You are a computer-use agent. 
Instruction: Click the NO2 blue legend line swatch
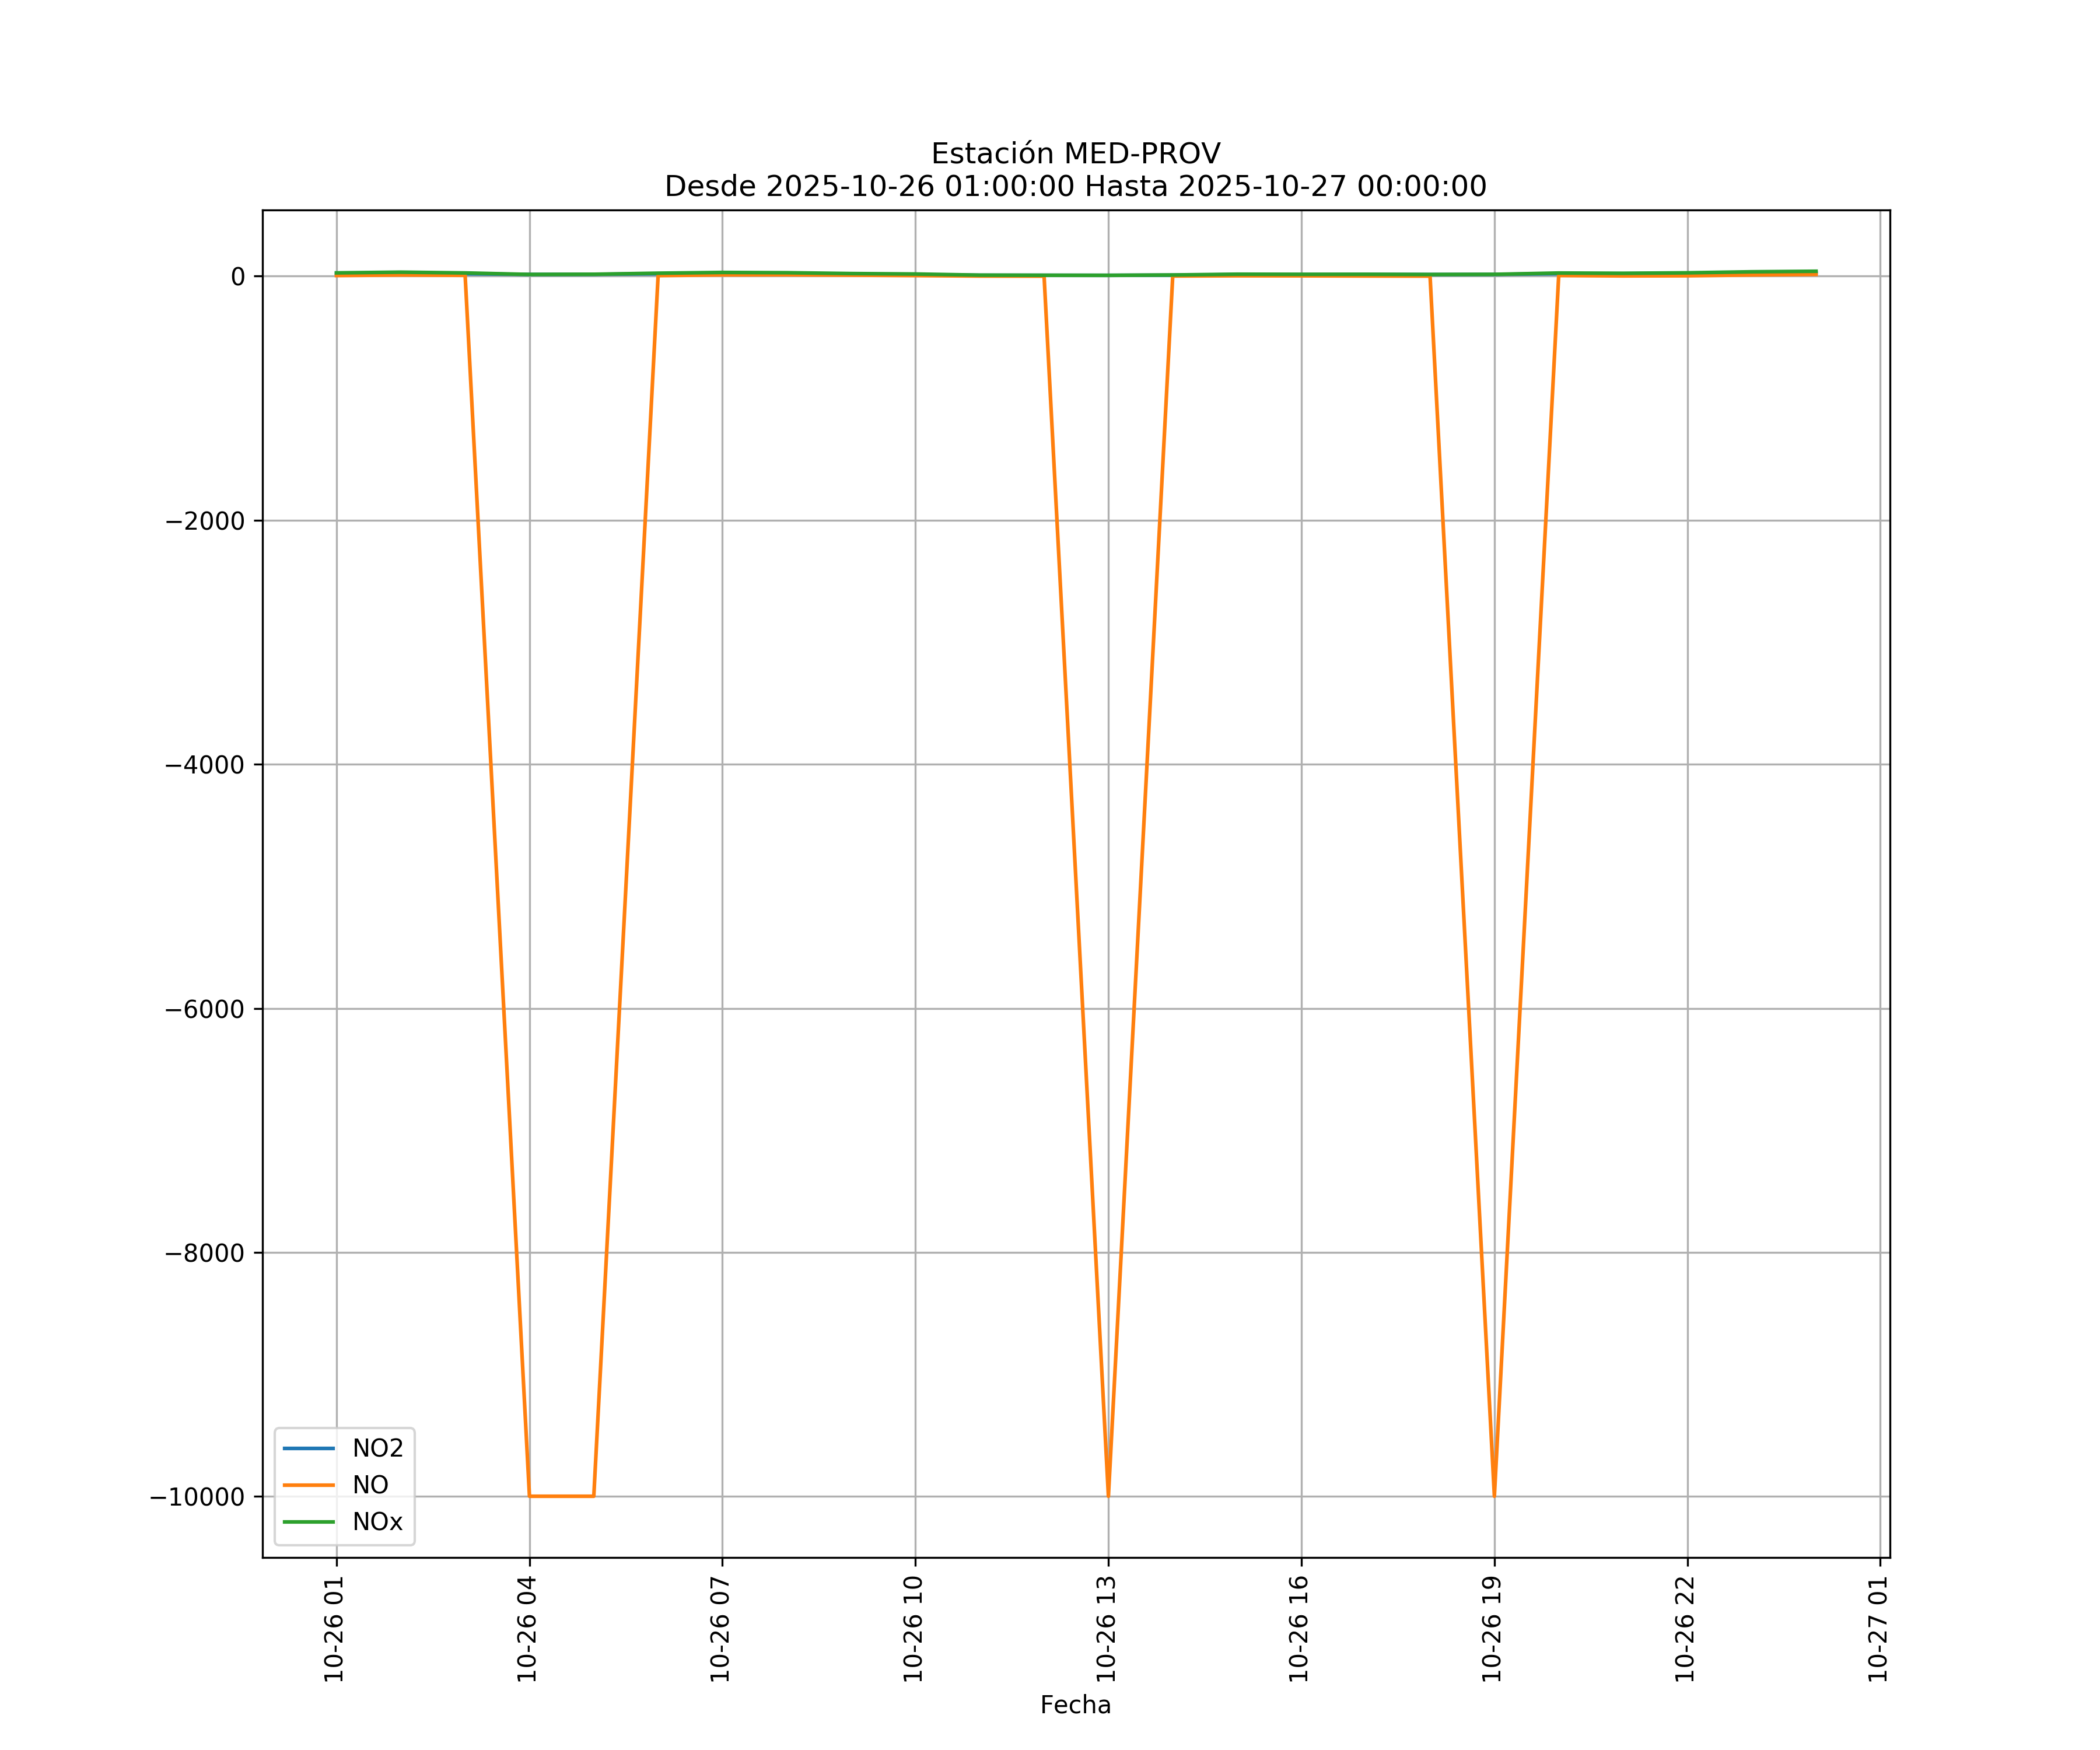308,1448
